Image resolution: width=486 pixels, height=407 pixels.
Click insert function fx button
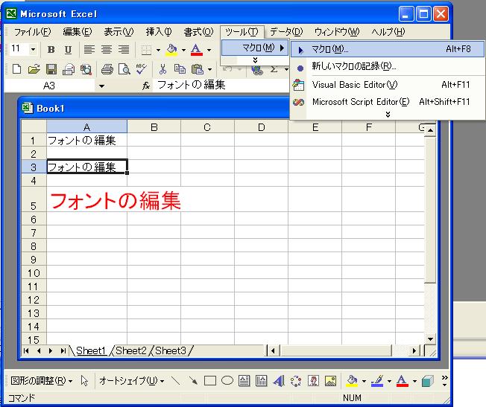(x=146, y=86)
